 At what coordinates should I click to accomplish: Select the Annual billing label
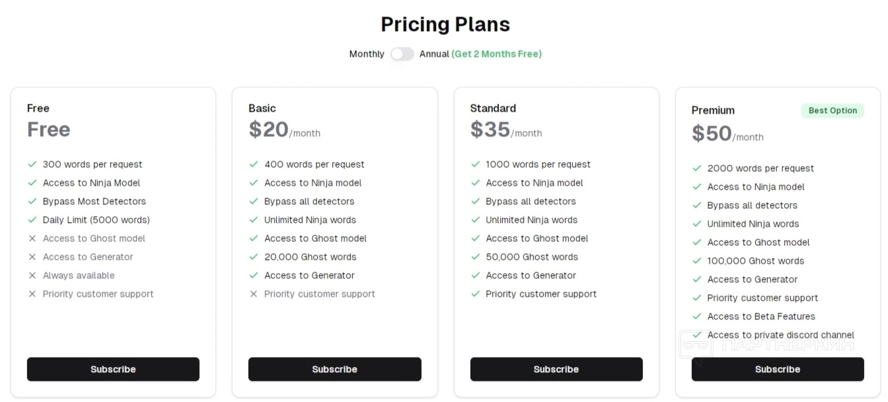pyautogui.click(x=434, y=54)
